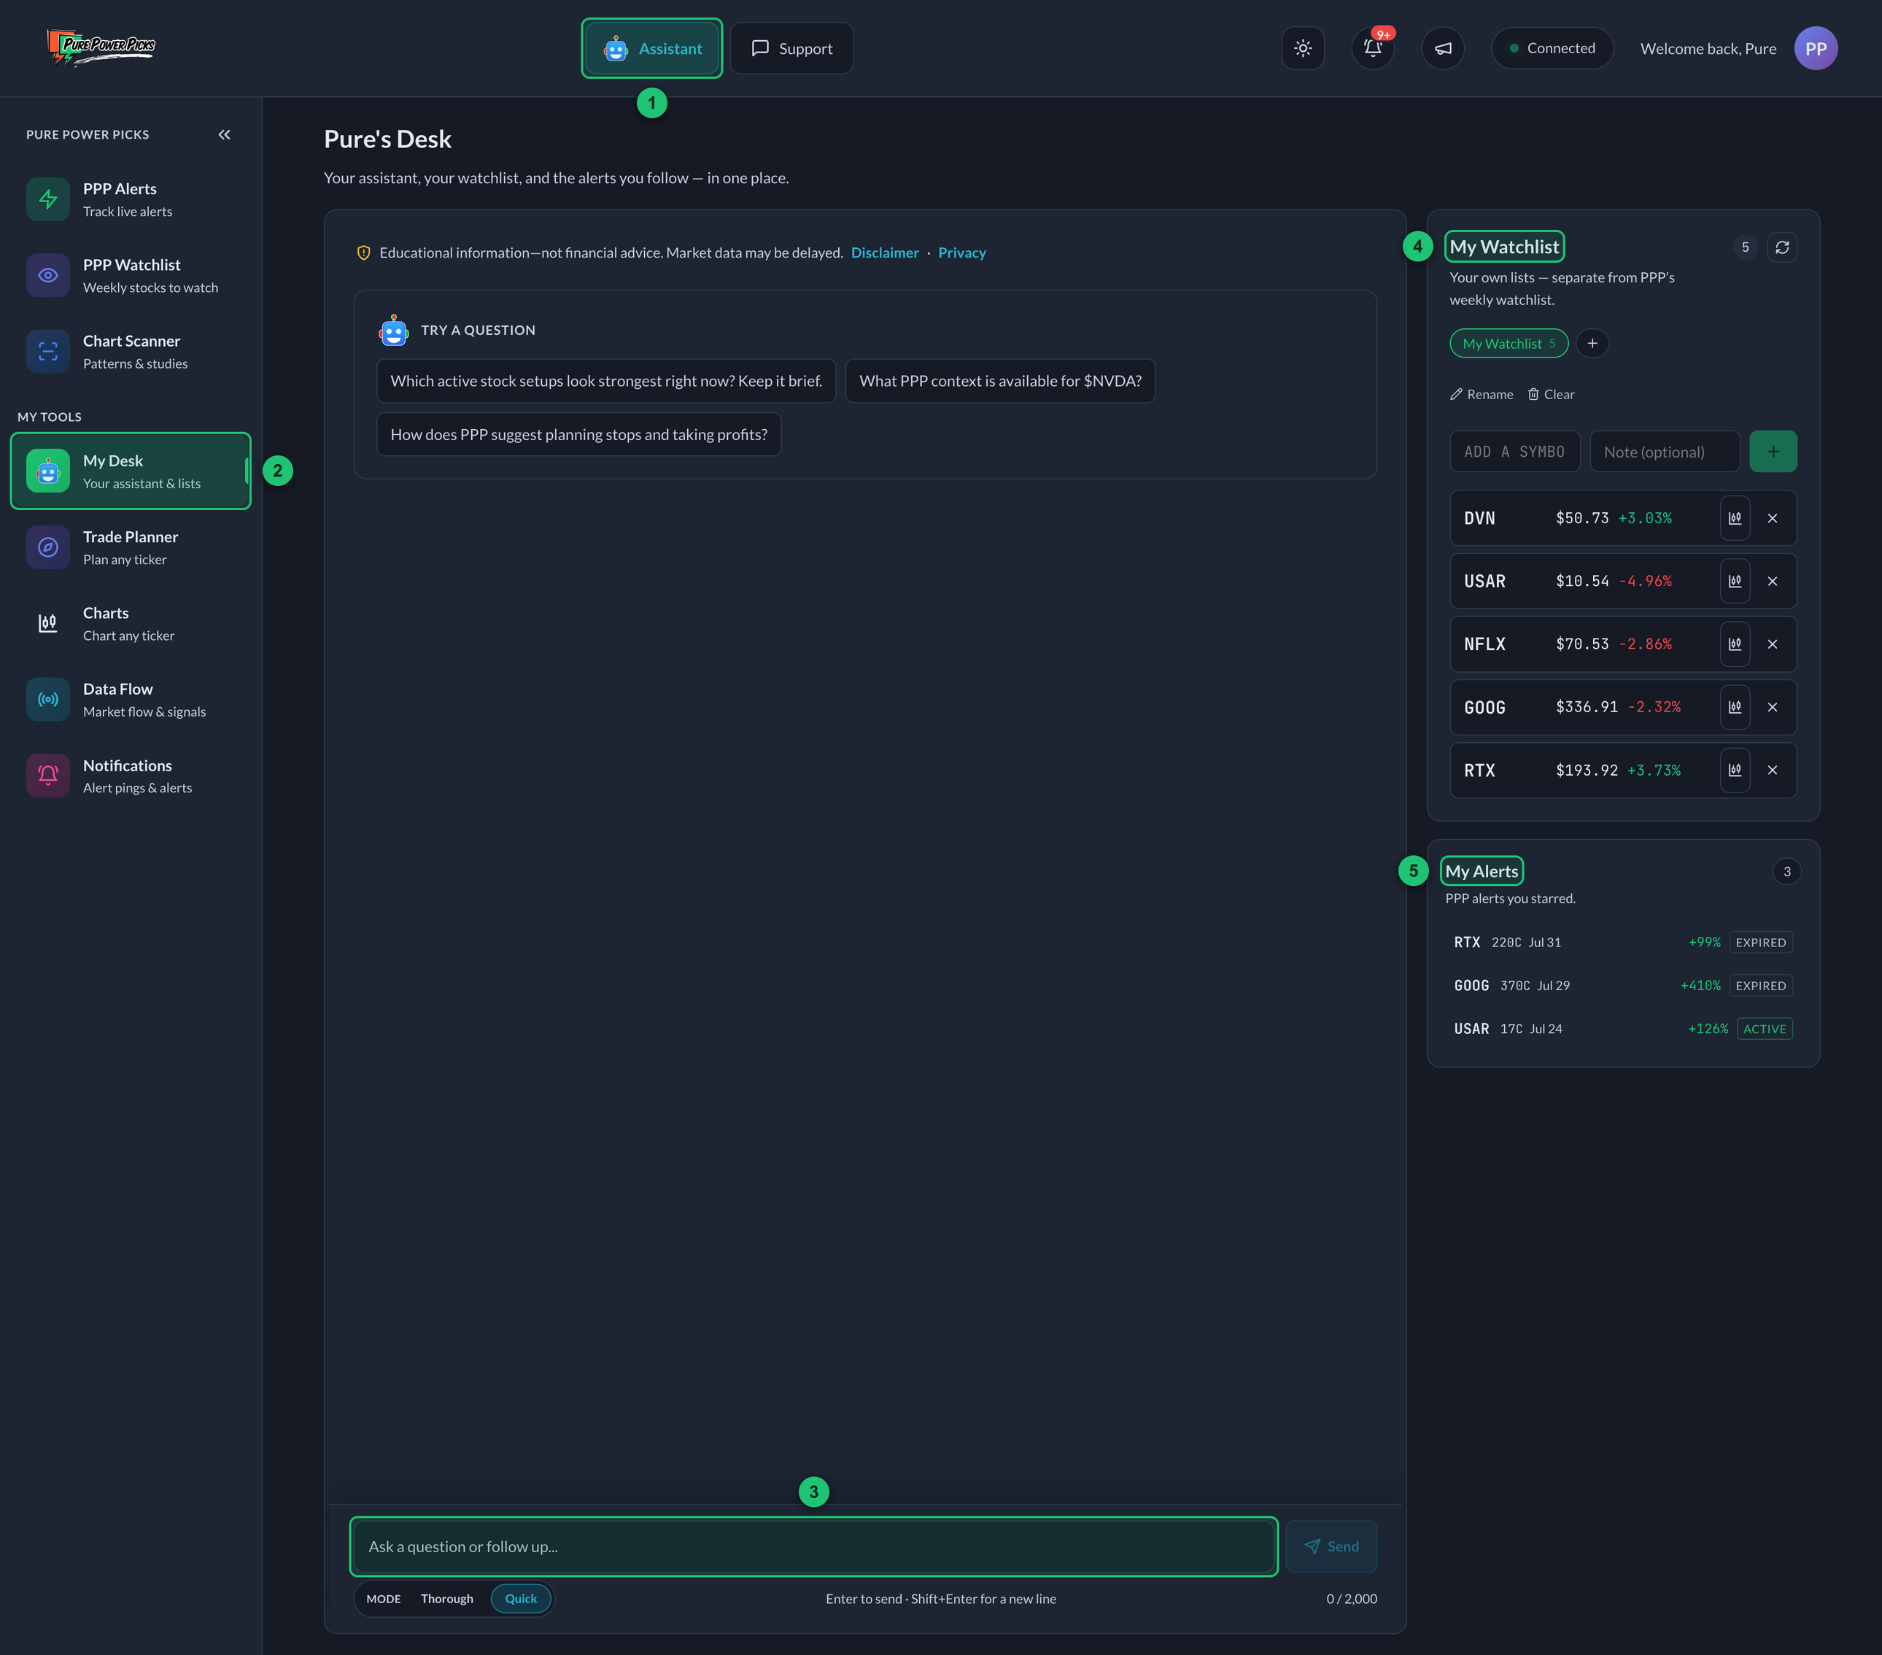Open Chart Scanner in the sidebar

(x=130, y=352)
